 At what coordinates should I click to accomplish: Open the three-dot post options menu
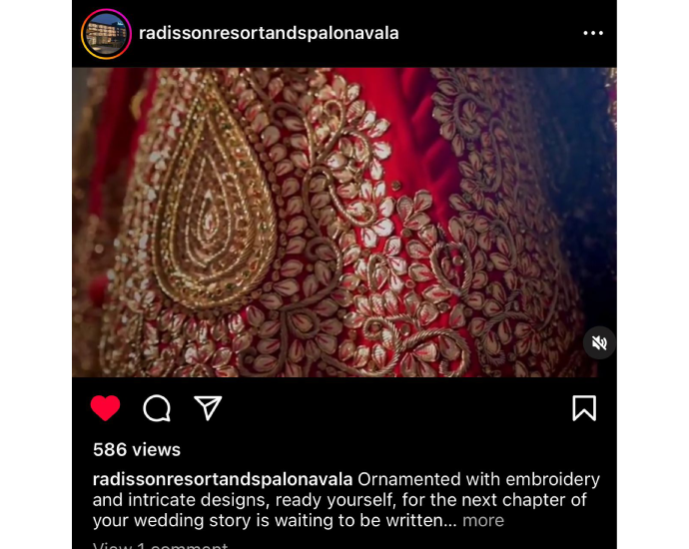tap(593, 33)
